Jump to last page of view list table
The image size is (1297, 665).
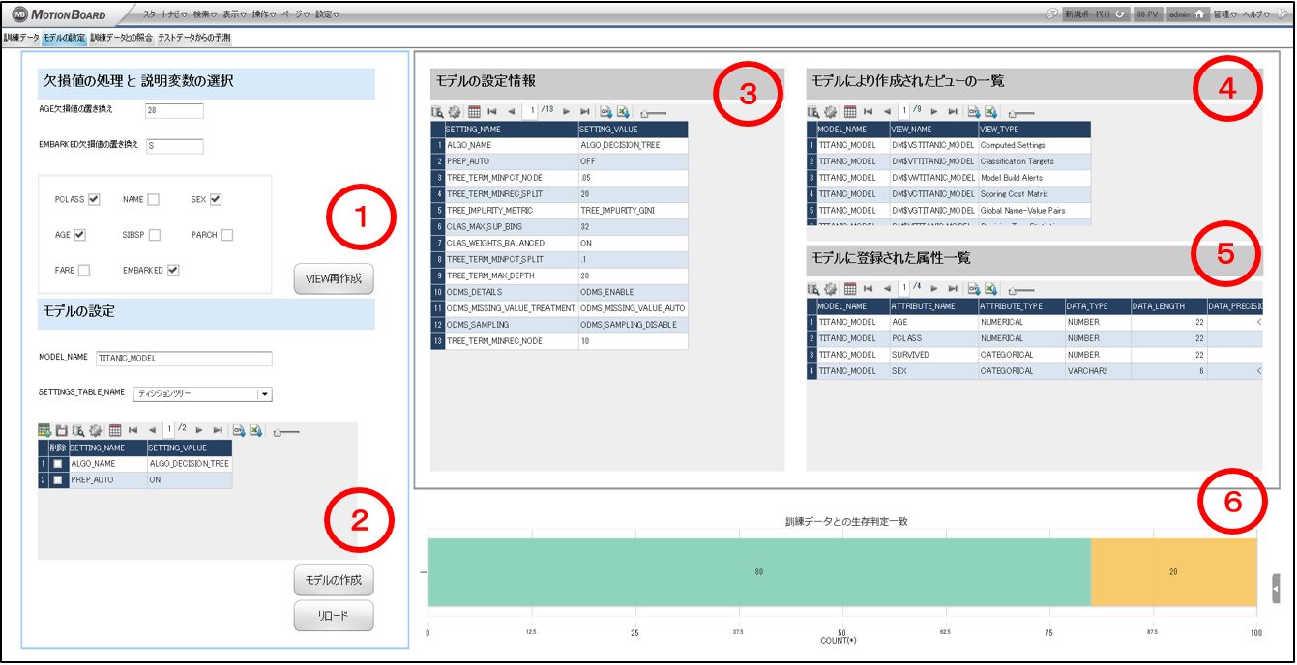point(953,112)
